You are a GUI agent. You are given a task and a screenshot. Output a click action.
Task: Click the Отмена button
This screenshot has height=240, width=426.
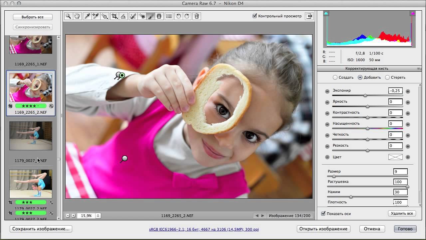point(372,229)
